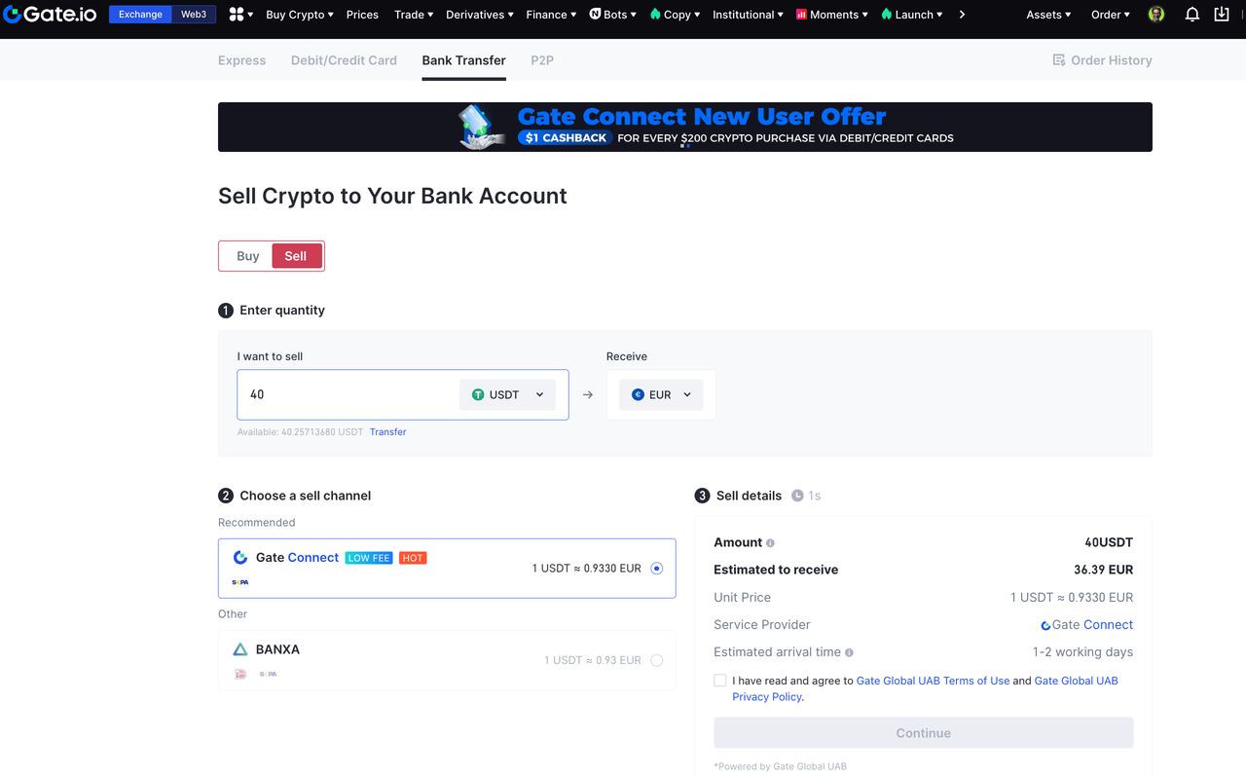1246x776 pixels.
Task: Click the Estimated arrival time info icon
Action: pos(850,652)
